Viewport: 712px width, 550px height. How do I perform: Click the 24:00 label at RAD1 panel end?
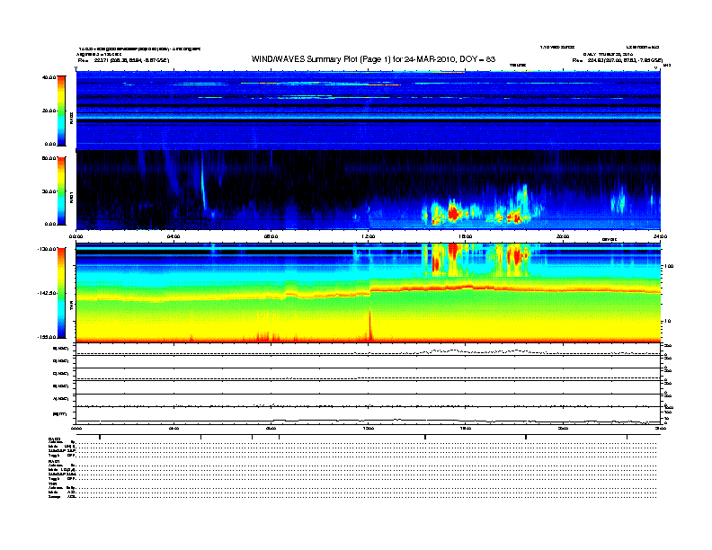[659, 236]
